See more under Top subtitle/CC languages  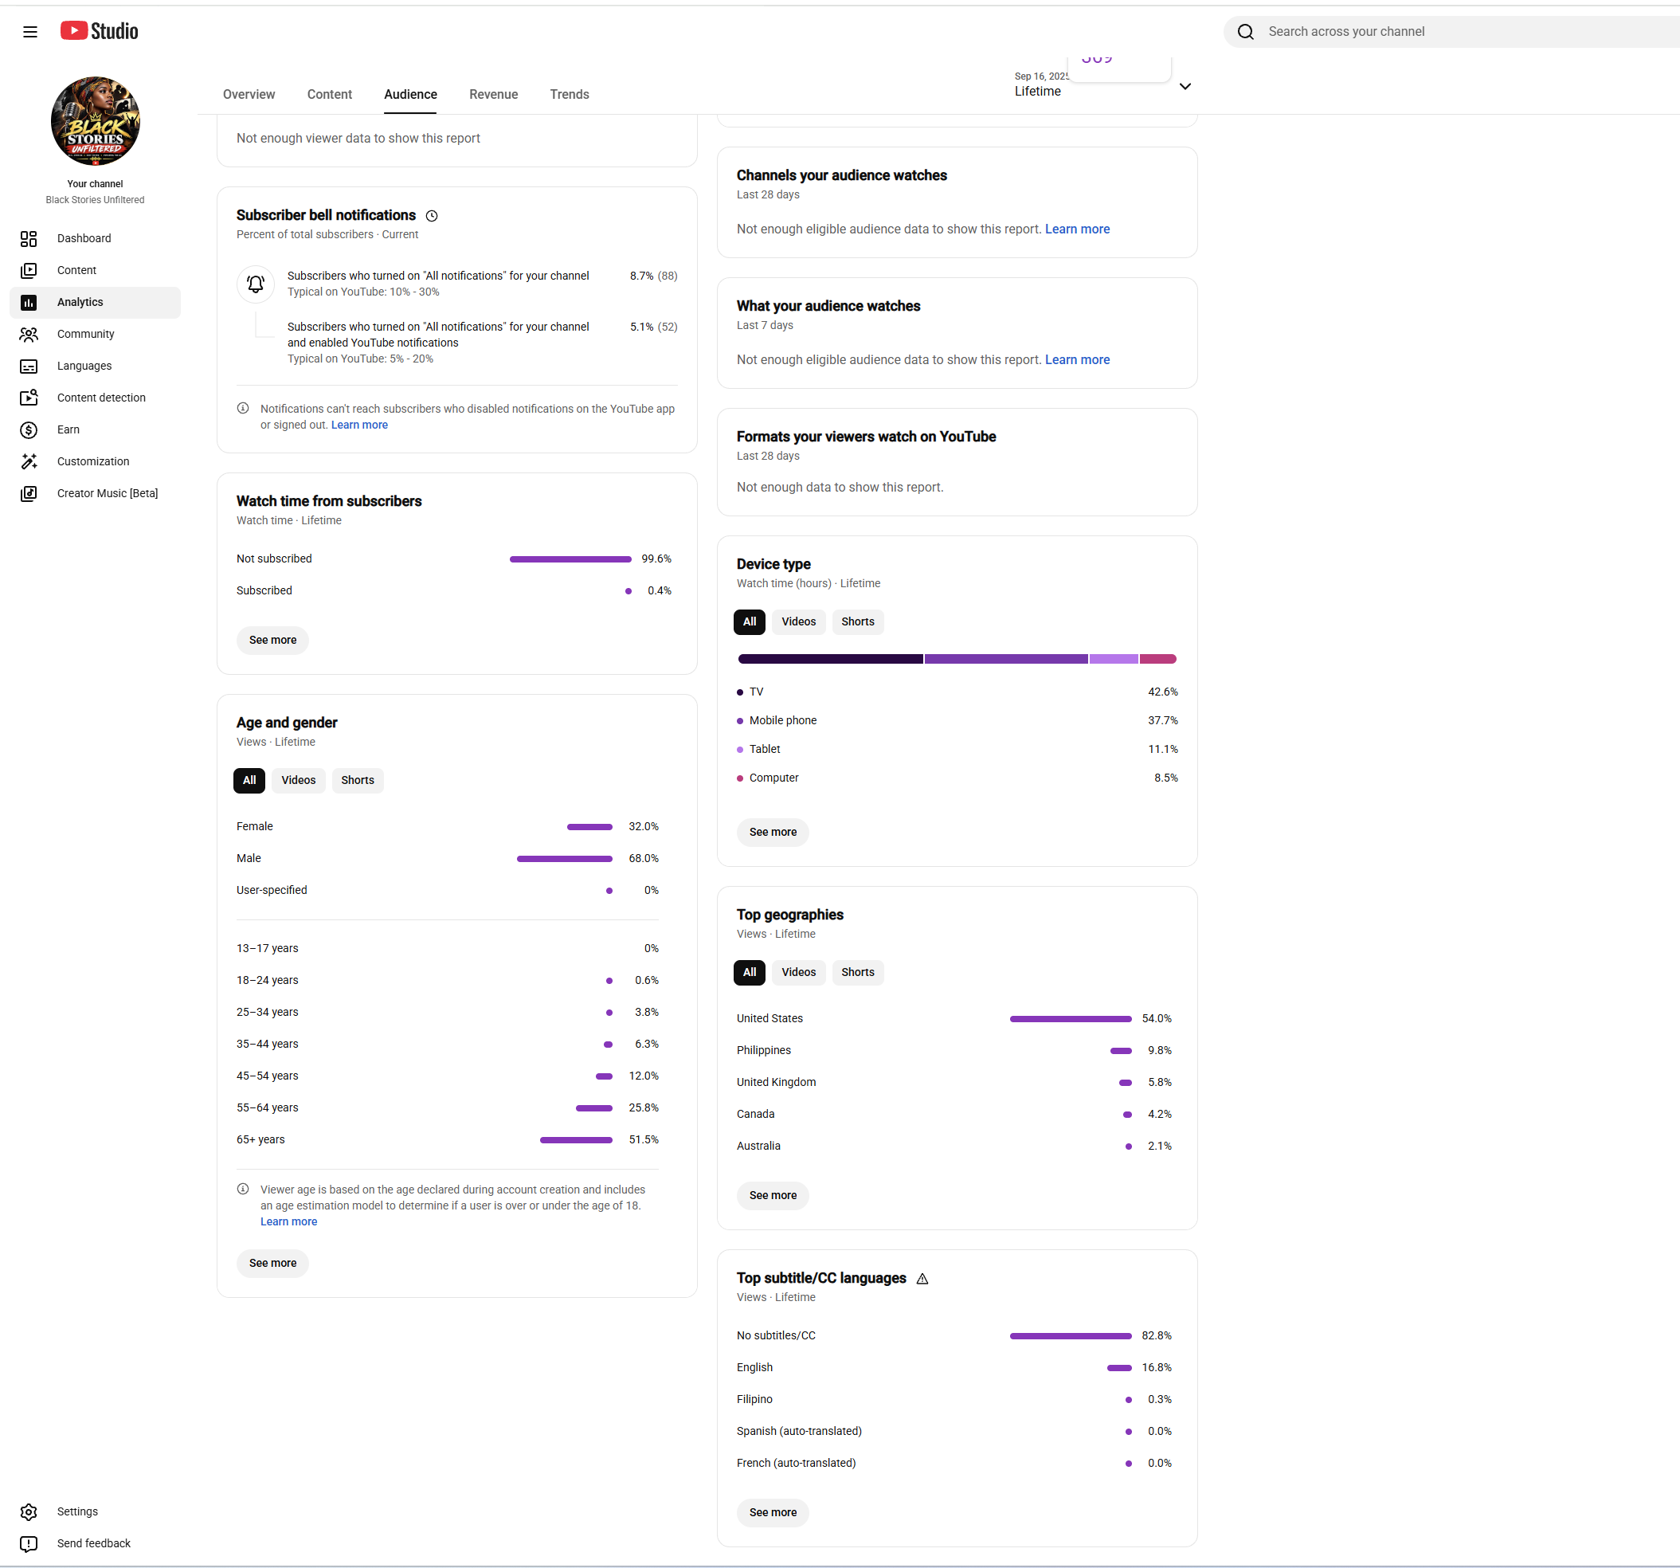coord(773,1511)
